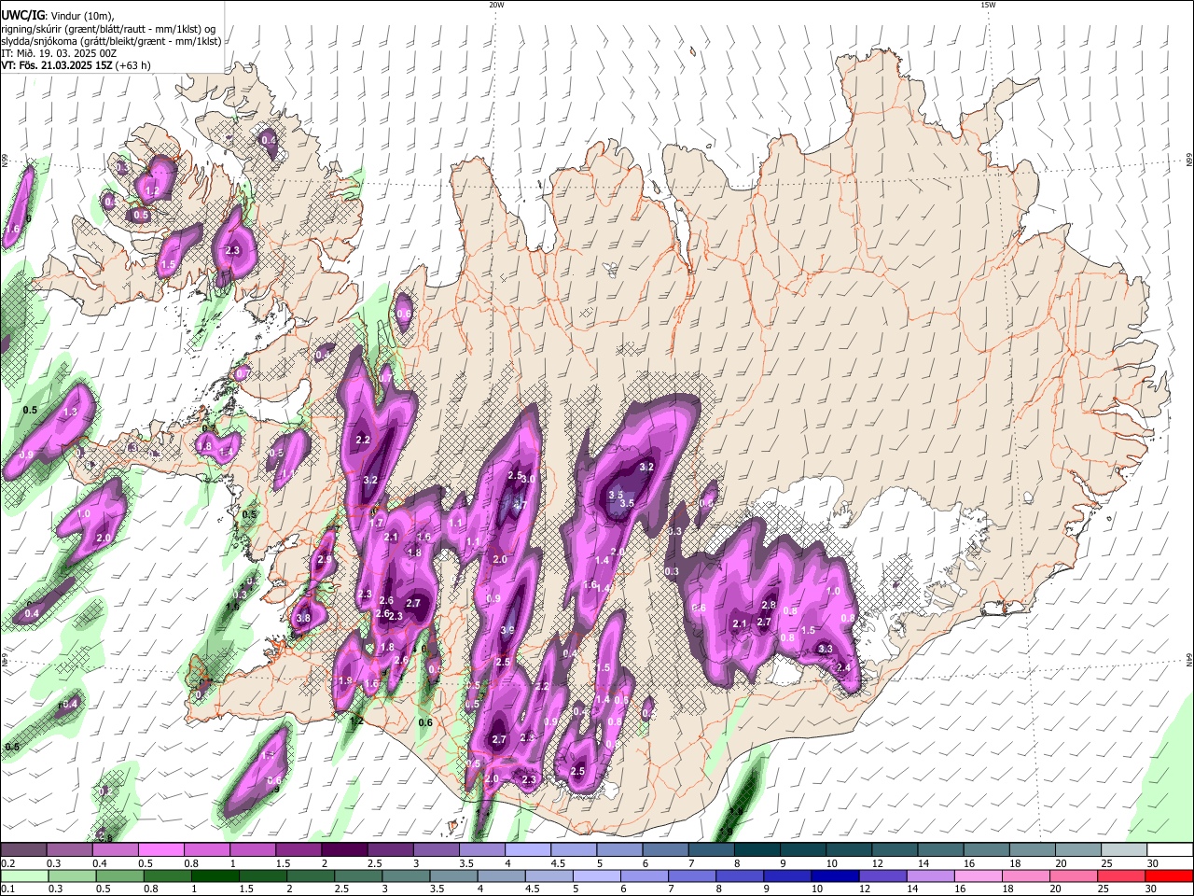Click the 20W longitude label at the top
Screen dimensions: 1194x896
(x=496, y=5)
